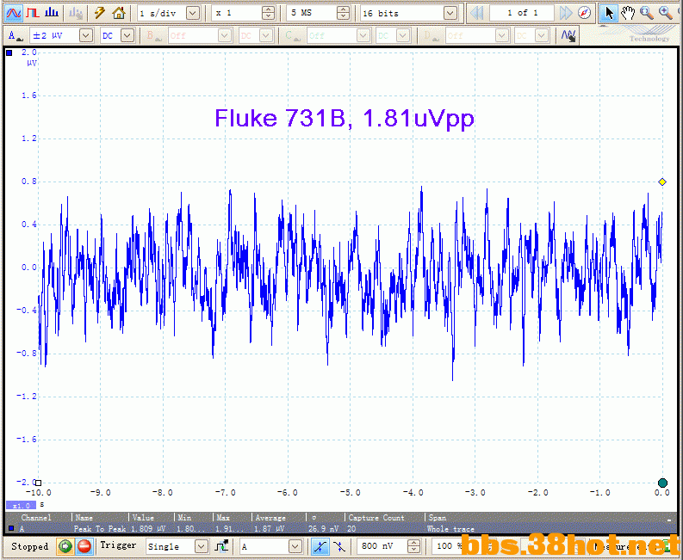Open the signal generator button
Image resolution: width=683 pixels, height=560 pixels.
[76, 13]
